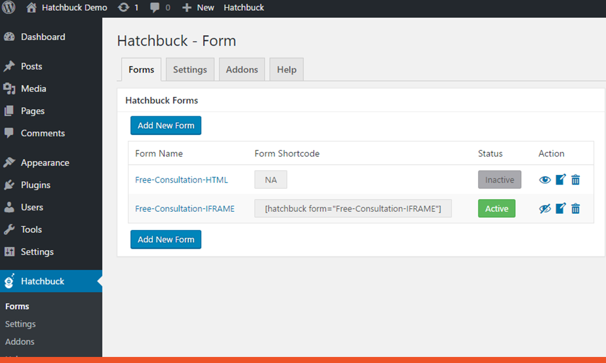
Task: Click the Hatchbuck Demo site name
Action: pos(75,7)
